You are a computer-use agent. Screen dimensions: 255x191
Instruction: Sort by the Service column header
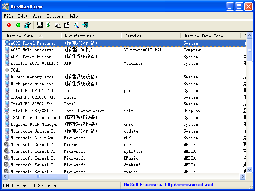pyautogui.click(x=151, y=36)
